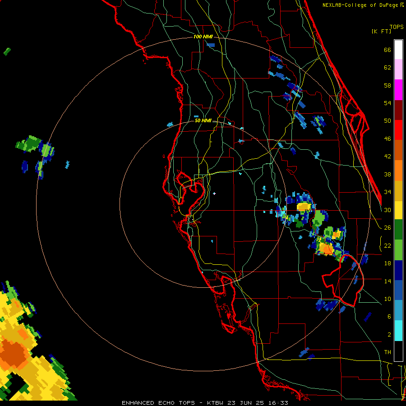This screenshot has width=406, height=406.
Task: Select the cyan legend swatch
Action: pyautogui.click(x=398, y=331)
